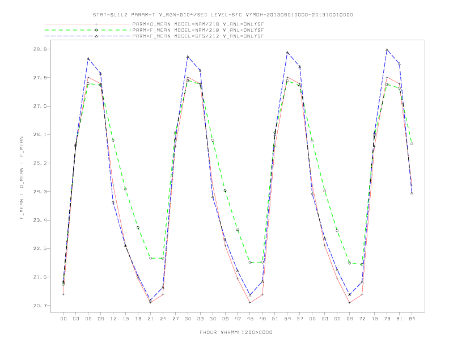Click the 21.6 tick label on the y-axis
The width and height of the screenshot is (449, 347).
39,277
